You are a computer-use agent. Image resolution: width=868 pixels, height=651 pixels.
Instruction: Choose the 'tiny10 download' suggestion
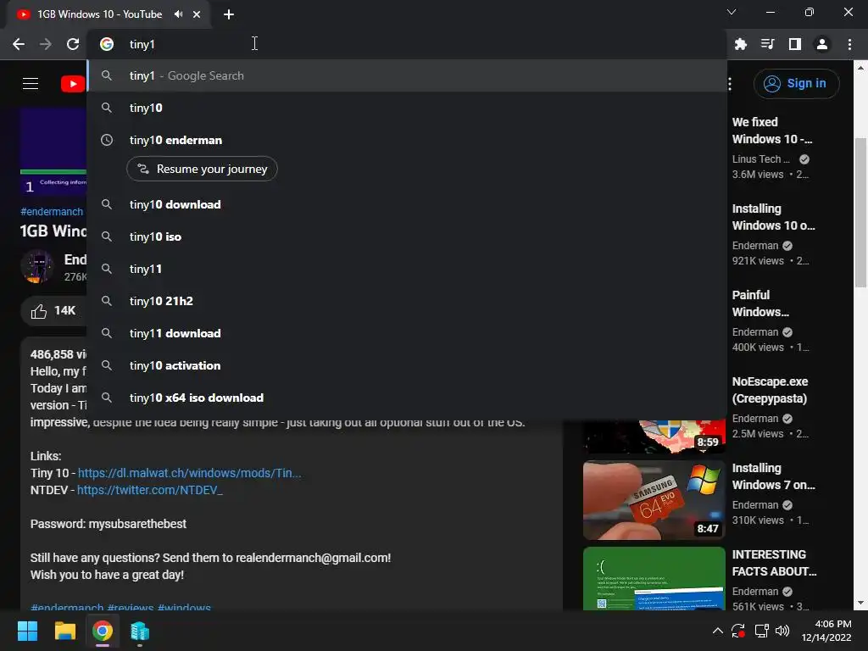tap(407, 204)
